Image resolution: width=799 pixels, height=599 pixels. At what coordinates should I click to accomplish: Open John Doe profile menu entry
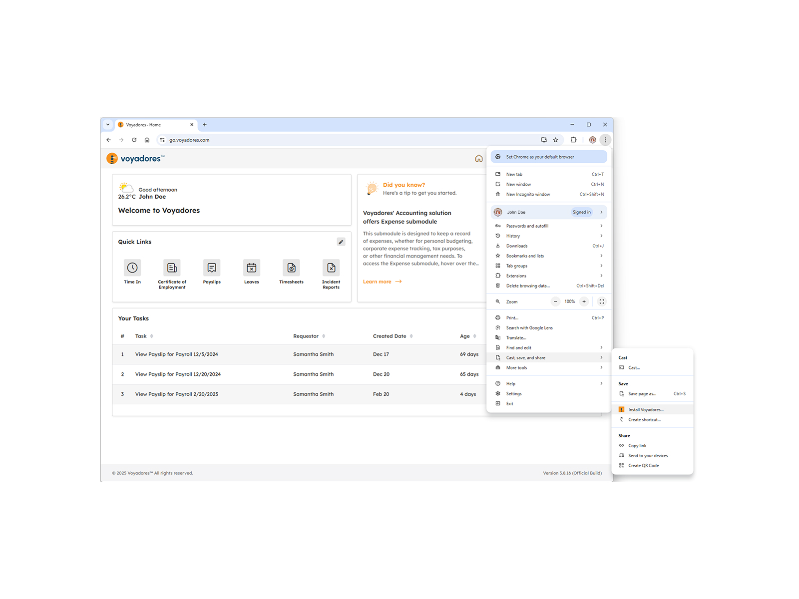point(549,212)
